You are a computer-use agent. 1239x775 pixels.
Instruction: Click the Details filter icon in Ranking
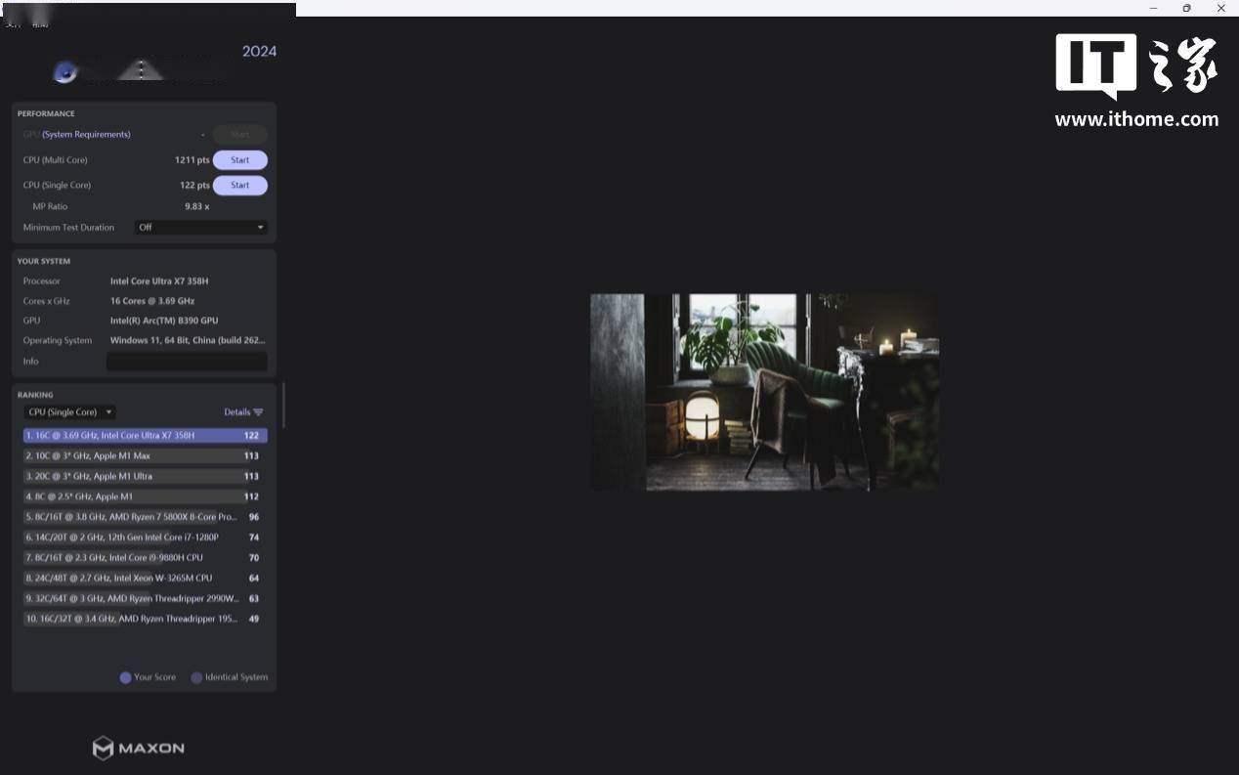click(x=258, y=412)
